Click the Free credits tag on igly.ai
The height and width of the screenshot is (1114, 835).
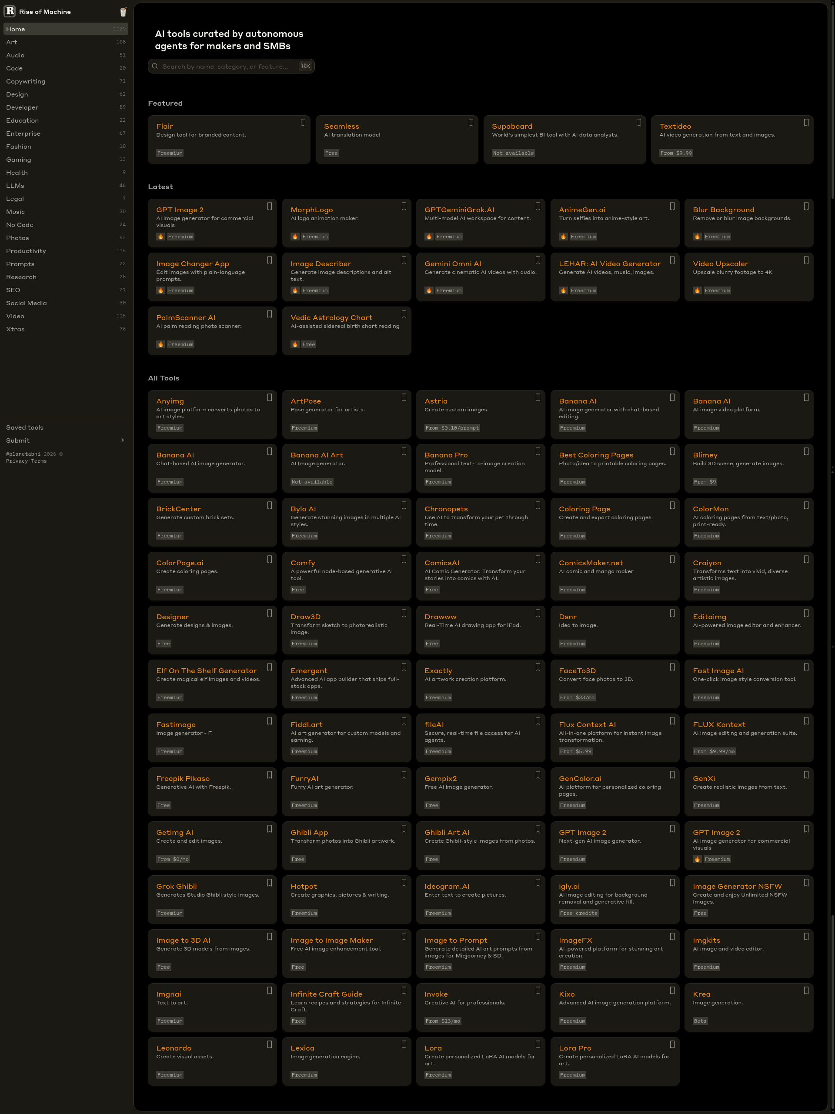click(x=579, y=913)
